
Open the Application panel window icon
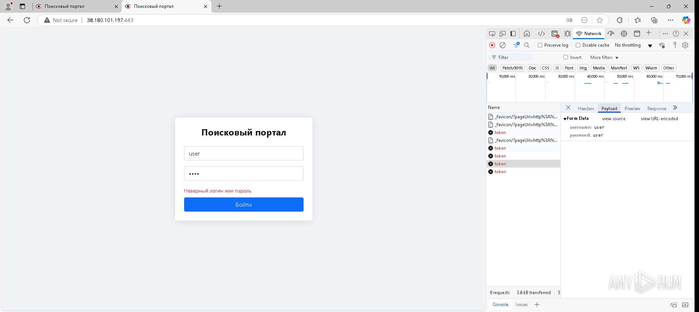[637, 34]
